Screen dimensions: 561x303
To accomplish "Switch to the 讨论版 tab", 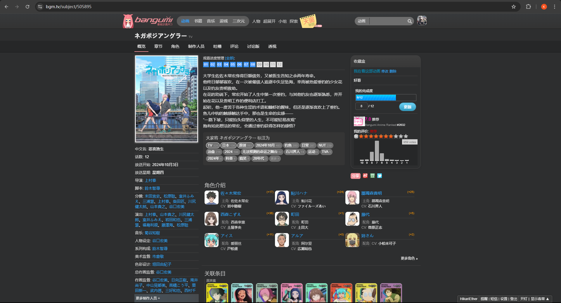I will [253, 46].
